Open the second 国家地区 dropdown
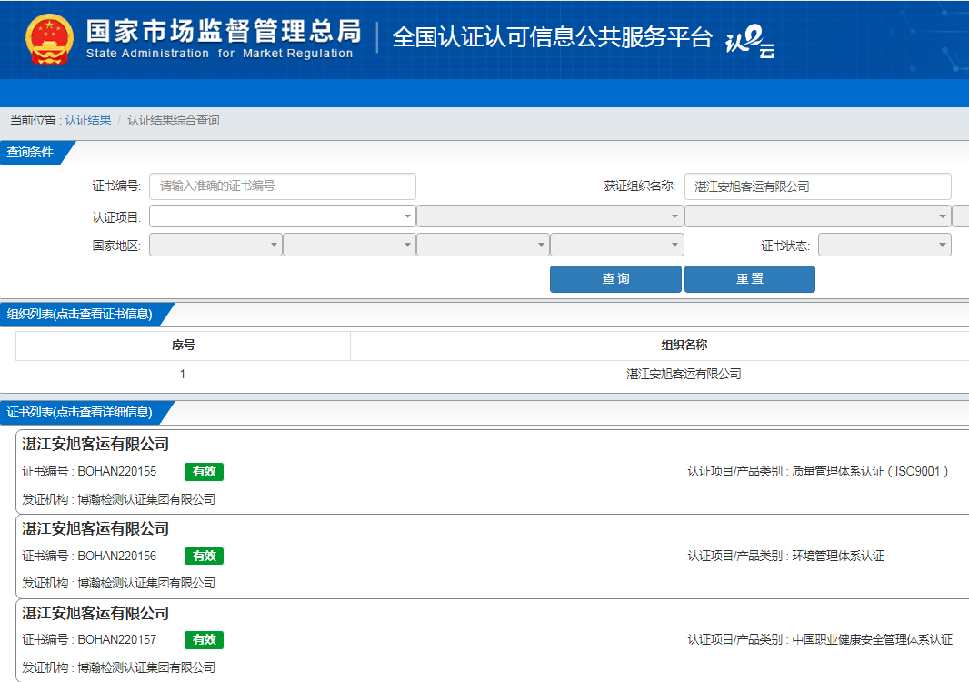This screenshot has height=682, width=969. click(349, 245)
